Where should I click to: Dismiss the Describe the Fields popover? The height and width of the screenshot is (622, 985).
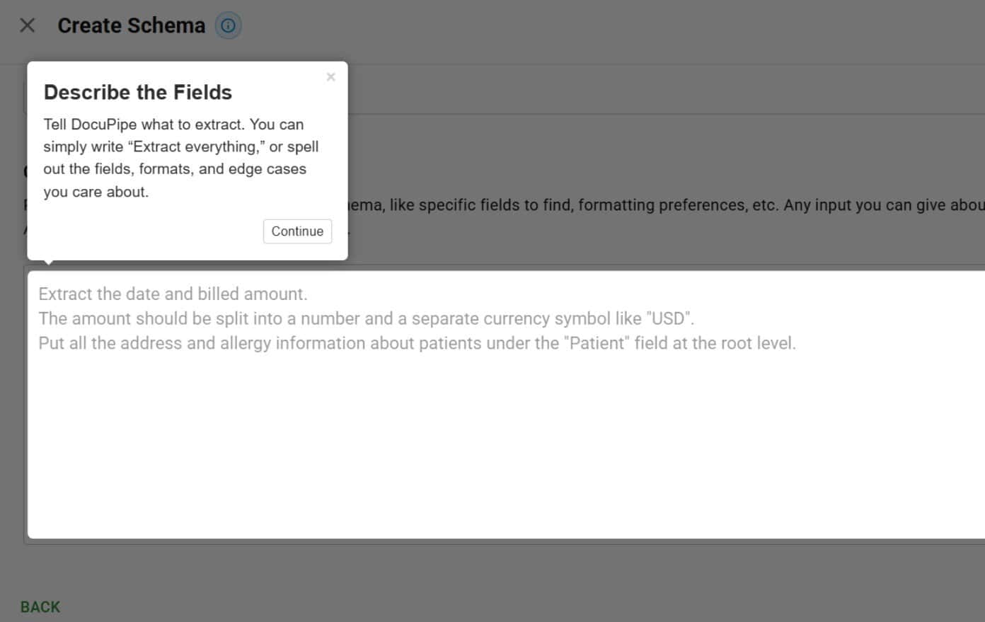pyautogui.click(x=330, y=77)
